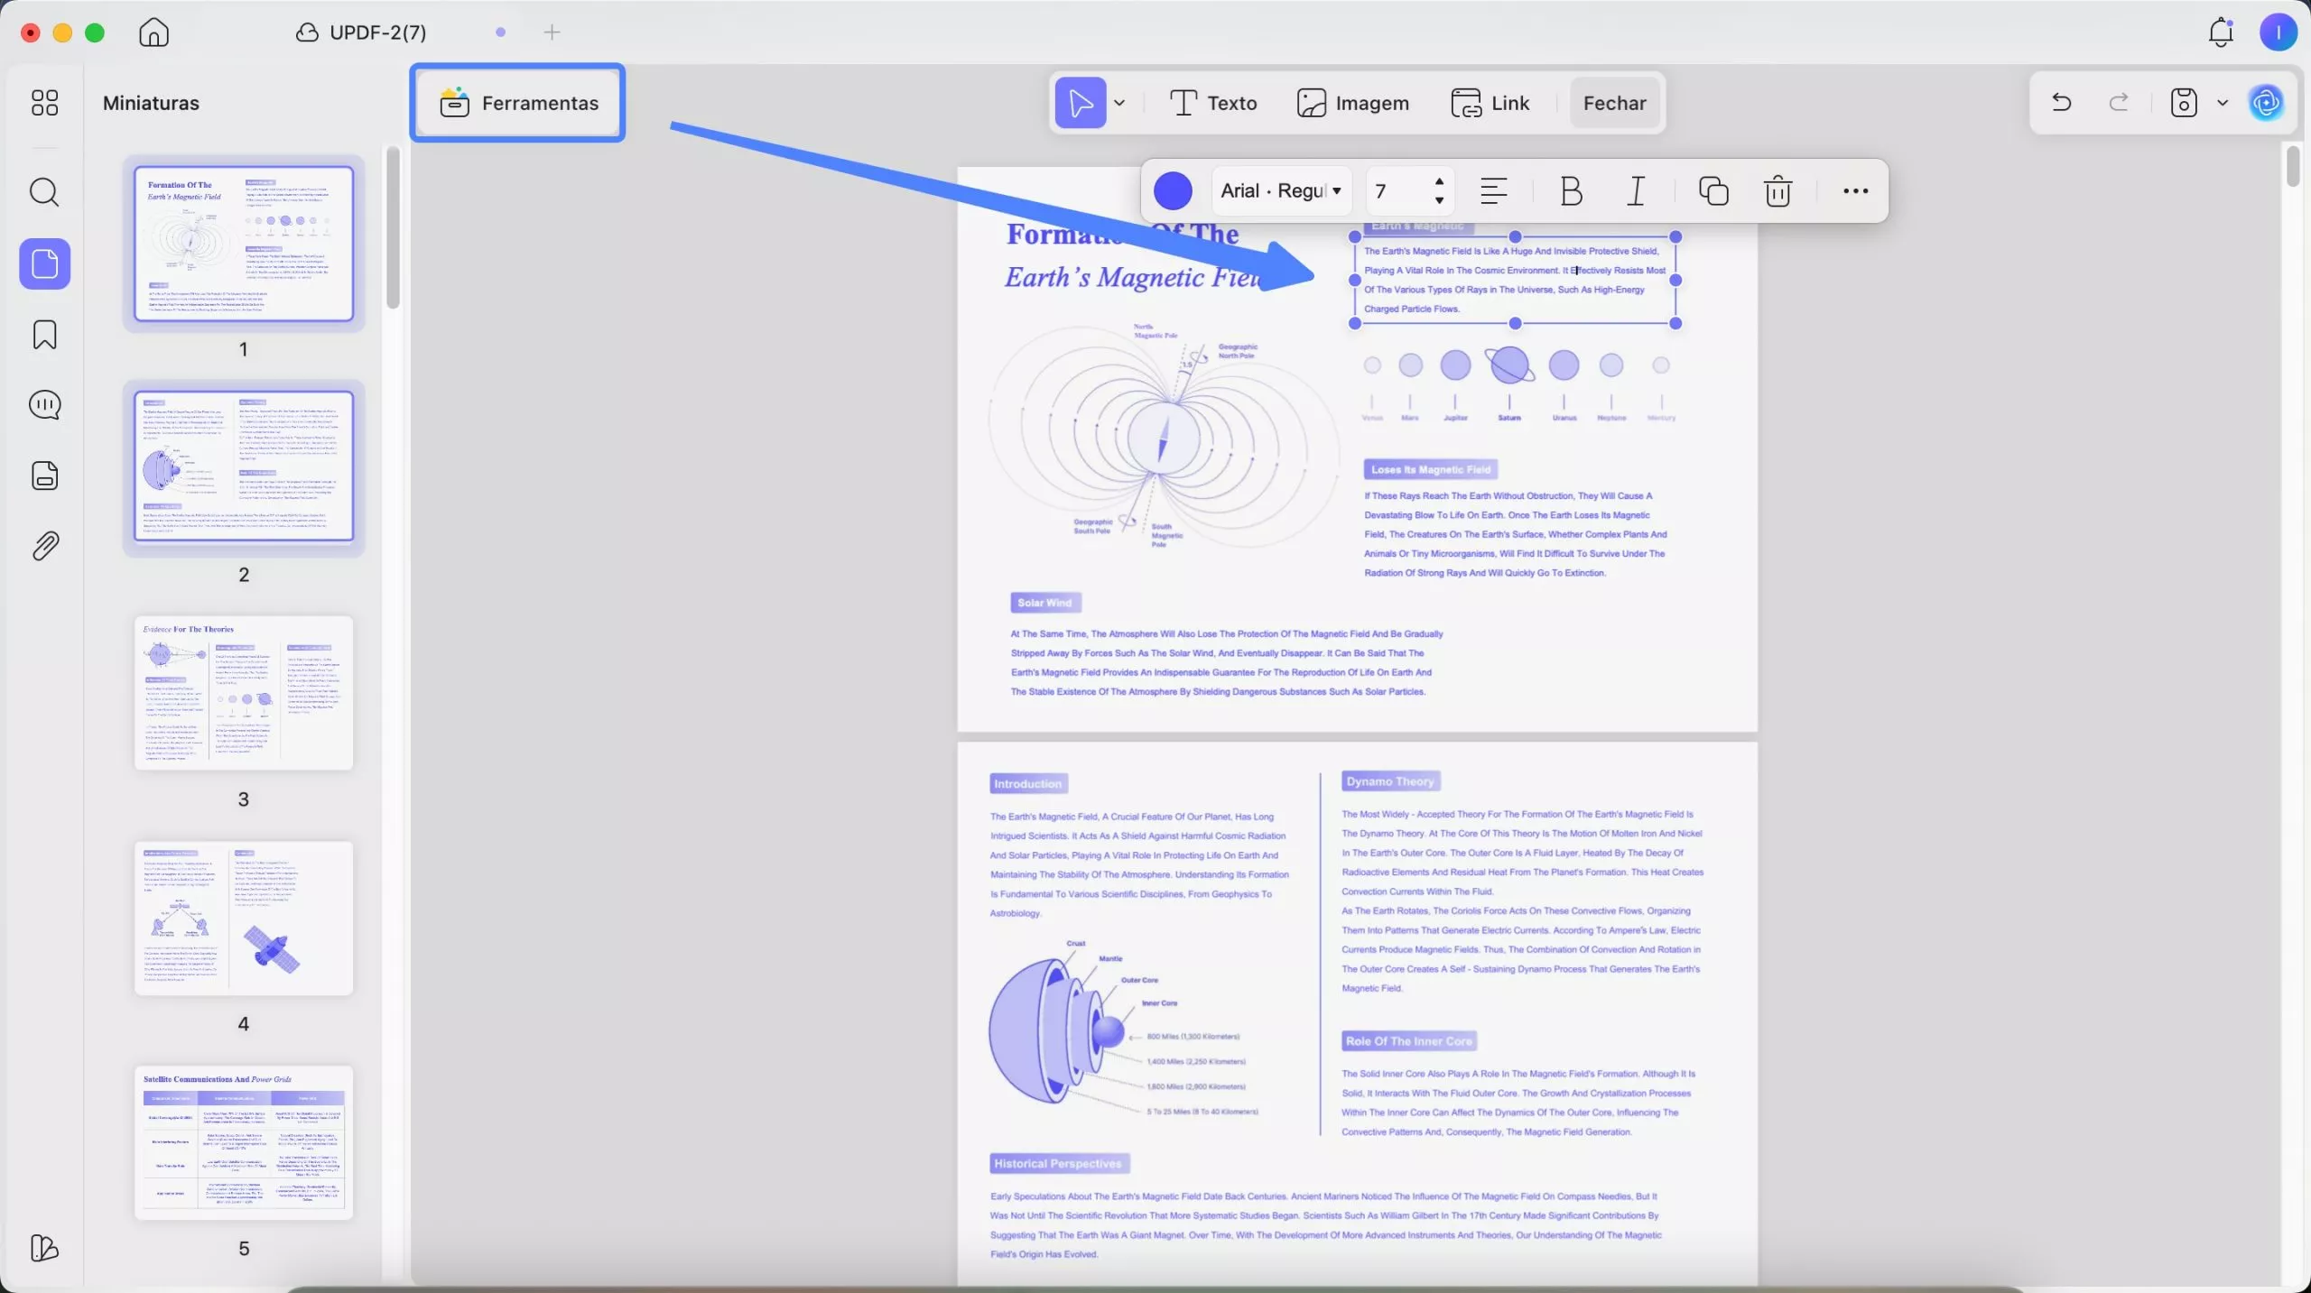
Task: Copy the selected text box
Action: [1712, 191]
